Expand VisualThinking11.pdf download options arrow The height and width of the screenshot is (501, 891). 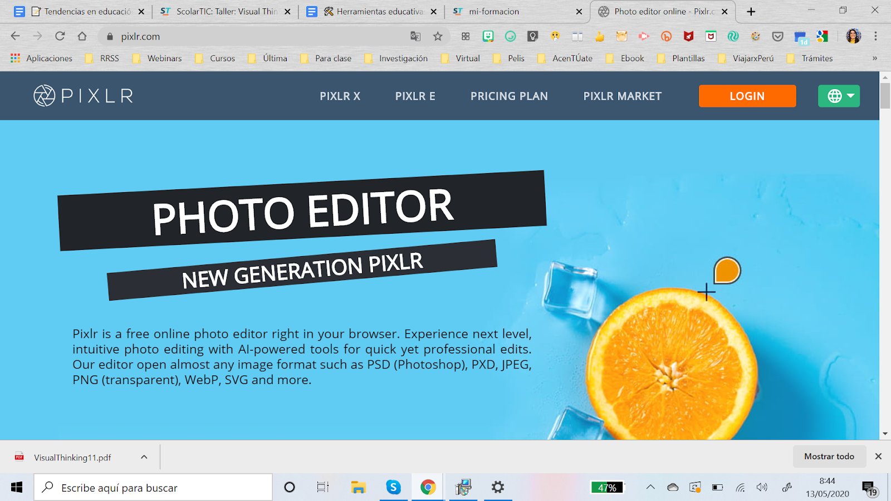144,457
